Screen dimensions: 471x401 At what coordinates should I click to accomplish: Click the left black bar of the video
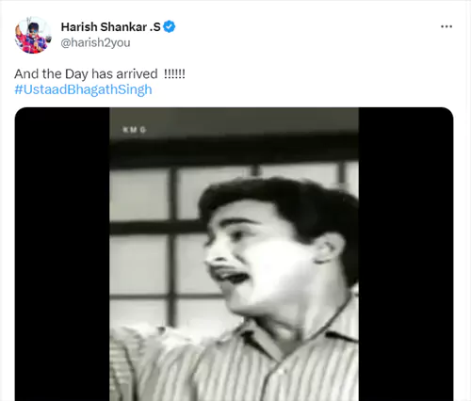[62, 254]
